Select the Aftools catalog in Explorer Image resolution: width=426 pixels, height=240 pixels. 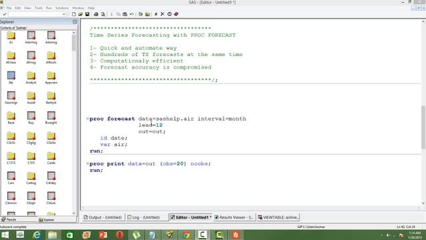[x=51, y=58]
